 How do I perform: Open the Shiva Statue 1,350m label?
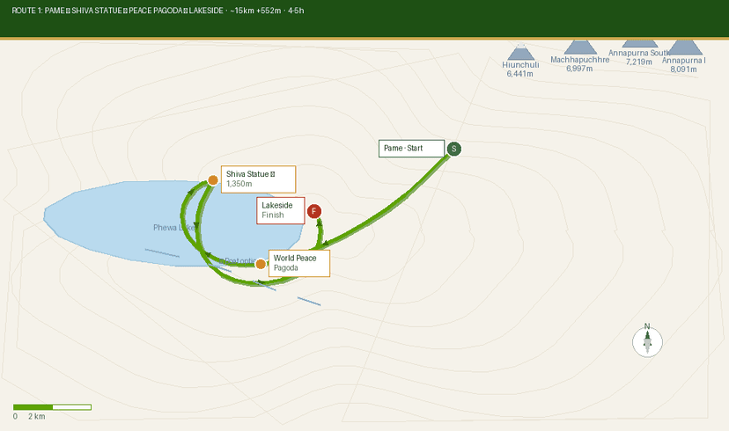coord(257,179)
